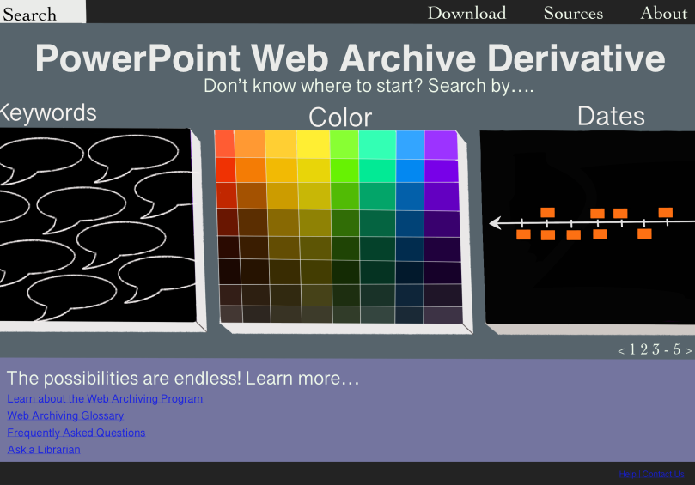Jump to page 2 in pagination
The width and height of the screenshot is (695, 485).
(x=644, y=349)
